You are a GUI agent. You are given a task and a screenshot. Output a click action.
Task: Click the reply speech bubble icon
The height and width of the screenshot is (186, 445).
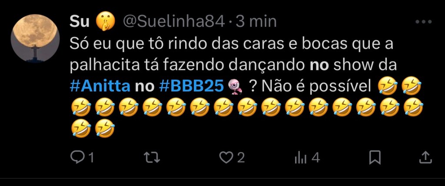[76, 158]
